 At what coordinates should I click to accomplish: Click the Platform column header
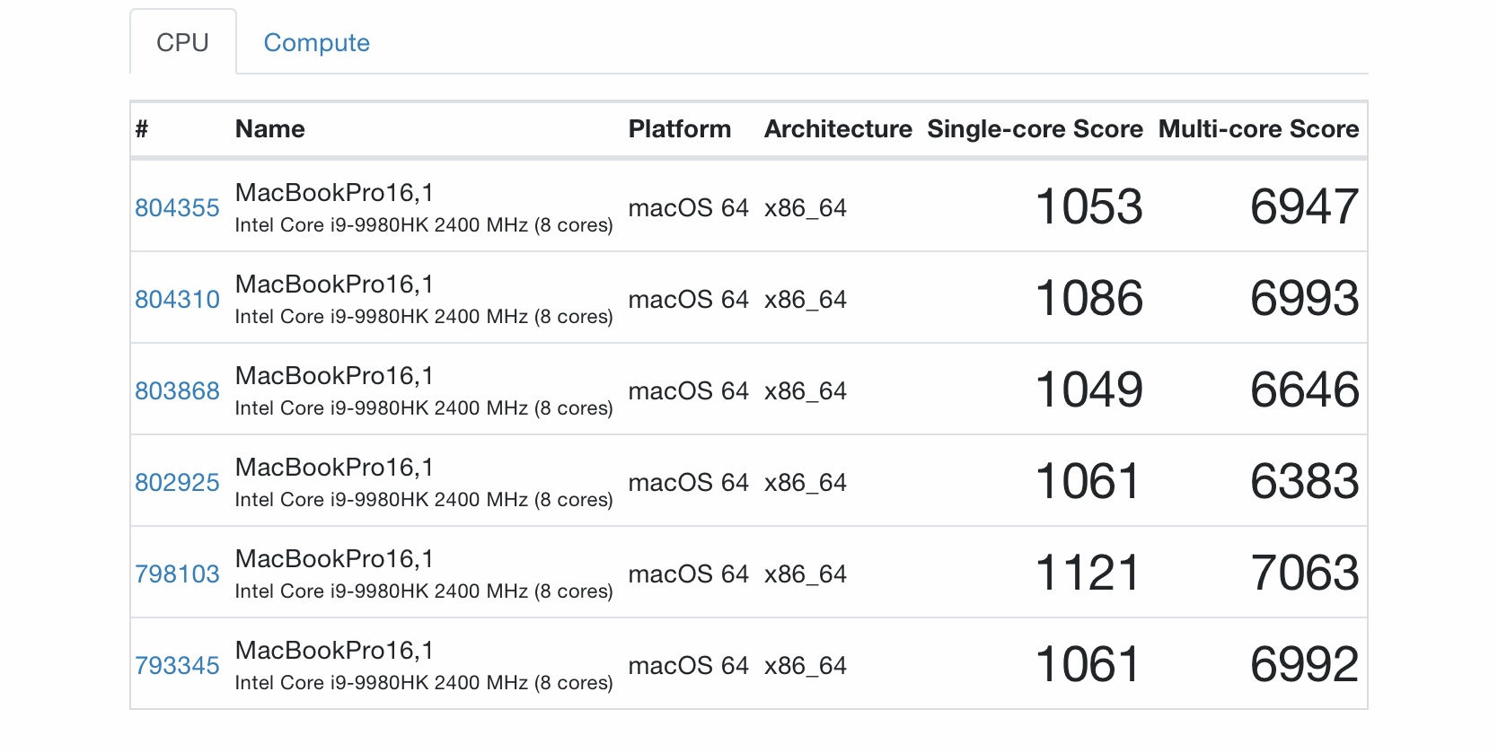click(x=679, y=129)
